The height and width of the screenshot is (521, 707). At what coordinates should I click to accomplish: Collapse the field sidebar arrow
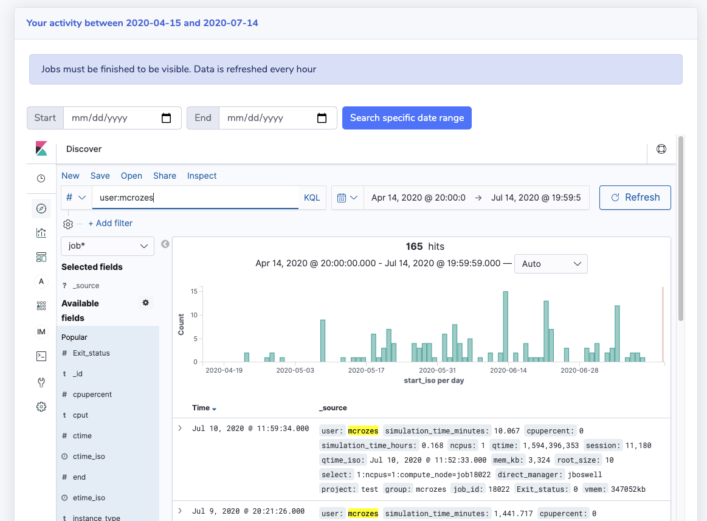click(165, 244)
